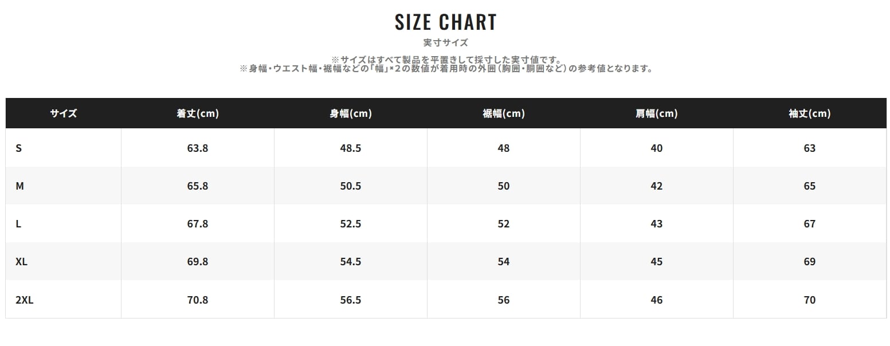Click the 70 sleeve length value
Screen dimensions: 890x346
809,300
